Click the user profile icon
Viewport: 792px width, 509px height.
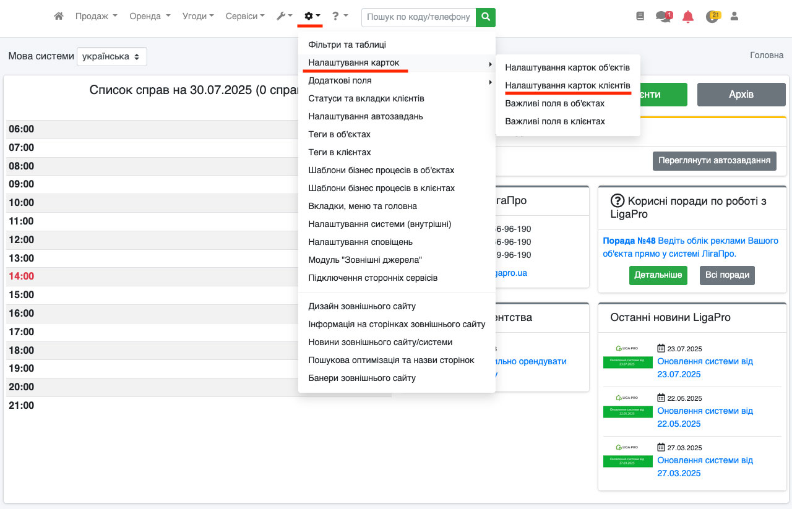coord(734,17)
